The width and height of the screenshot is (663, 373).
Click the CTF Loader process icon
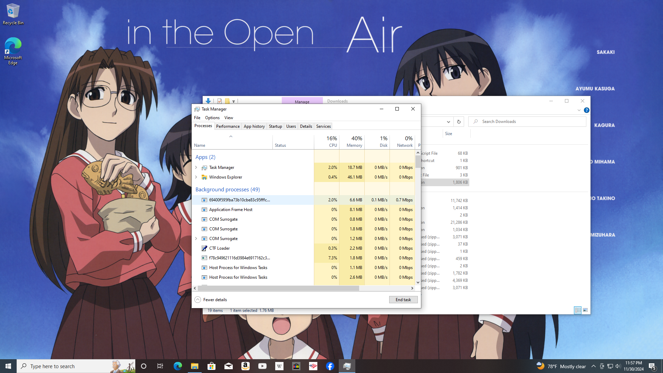click(204, 248)
